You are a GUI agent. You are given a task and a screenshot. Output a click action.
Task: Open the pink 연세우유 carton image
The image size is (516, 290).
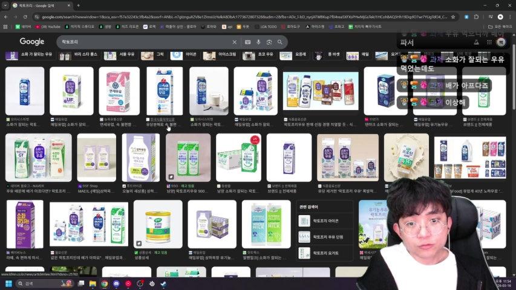pos(119,91)
